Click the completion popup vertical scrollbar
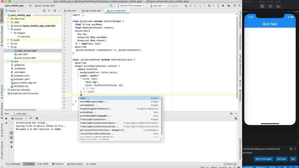The image size is (299, 168). [162, 115]
